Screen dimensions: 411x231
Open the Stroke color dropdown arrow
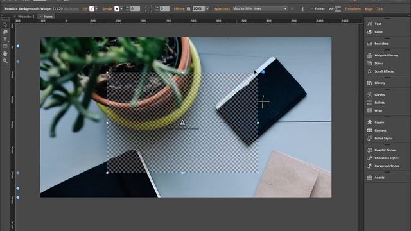(121, 9)
